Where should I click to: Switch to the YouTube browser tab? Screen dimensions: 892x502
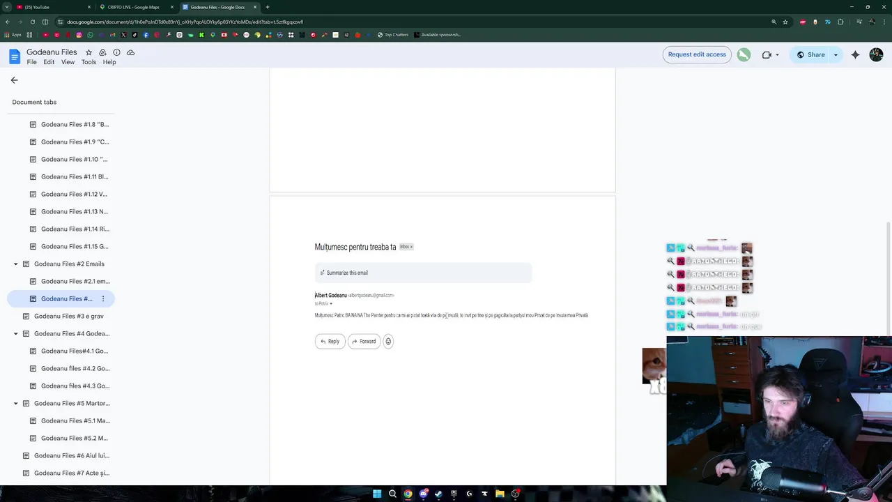(53, 7)
